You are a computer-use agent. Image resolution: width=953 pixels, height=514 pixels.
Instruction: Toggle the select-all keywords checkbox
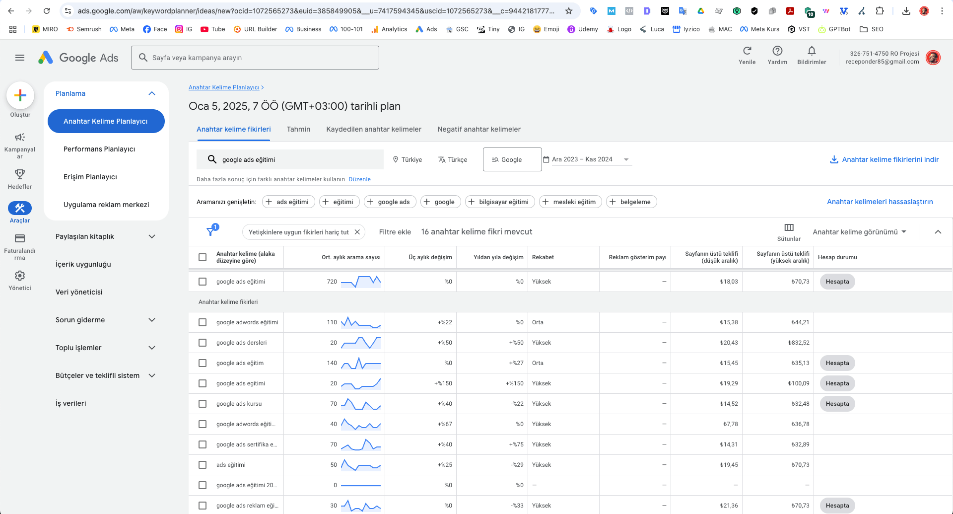pyautogui.click(x=203, y=257)
